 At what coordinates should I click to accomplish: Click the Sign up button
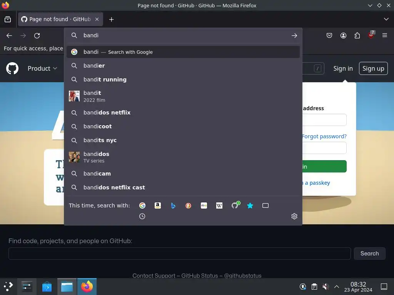(373, 68)
